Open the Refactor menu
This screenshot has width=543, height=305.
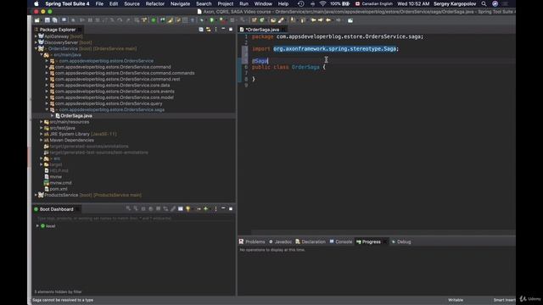point(154,3)
